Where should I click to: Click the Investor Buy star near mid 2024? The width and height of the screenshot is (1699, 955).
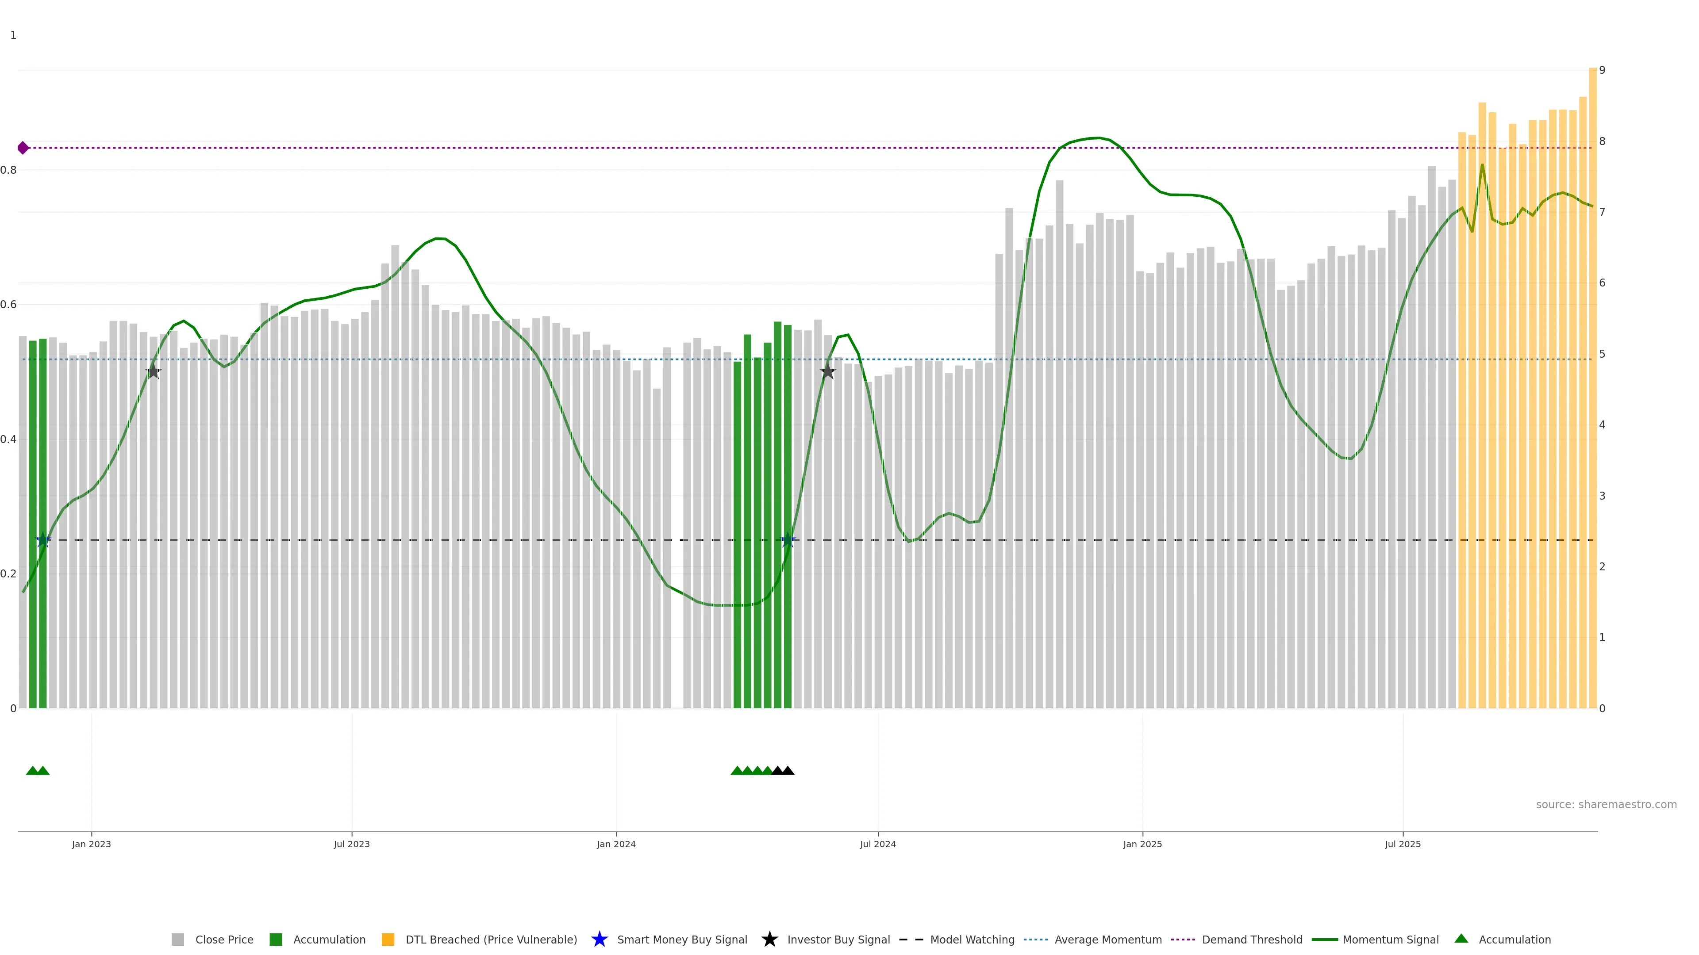coord(828,371)
